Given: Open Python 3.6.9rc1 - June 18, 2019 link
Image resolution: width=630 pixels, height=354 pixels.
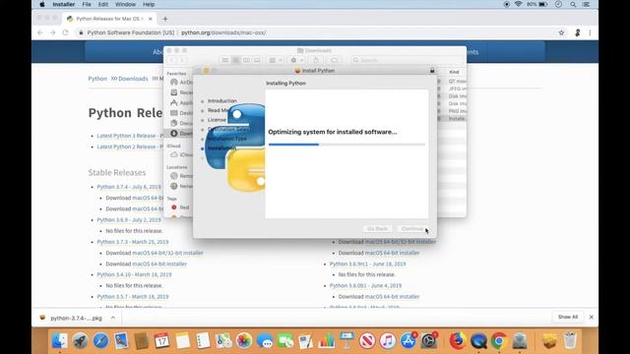Looking at the screenshot, I should [367, 265].
